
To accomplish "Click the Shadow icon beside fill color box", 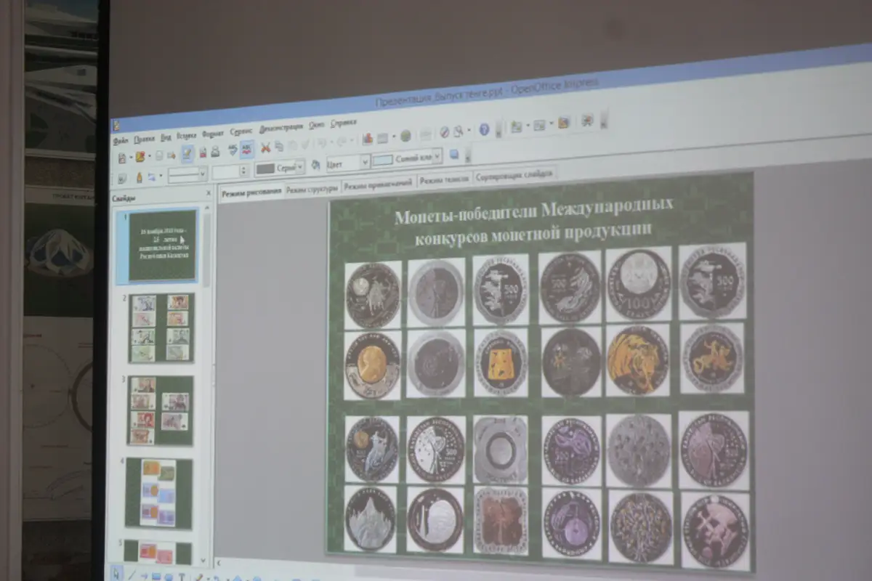I will click(454, 154).
